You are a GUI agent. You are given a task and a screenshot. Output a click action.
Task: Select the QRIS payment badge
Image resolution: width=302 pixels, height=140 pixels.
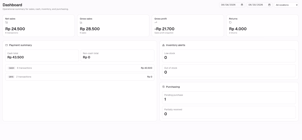tap(11, 77)
